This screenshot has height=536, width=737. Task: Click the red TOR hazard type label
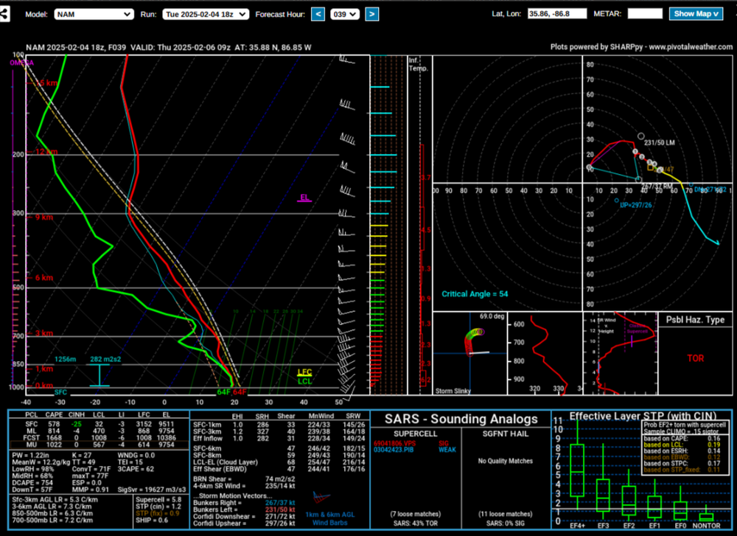tap(695, 358)
